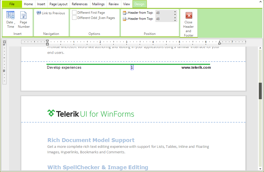The width and height of the screenshot is (264, 172).
Task: Click the vertical ruler on the left
Action: tap(4, 64)
